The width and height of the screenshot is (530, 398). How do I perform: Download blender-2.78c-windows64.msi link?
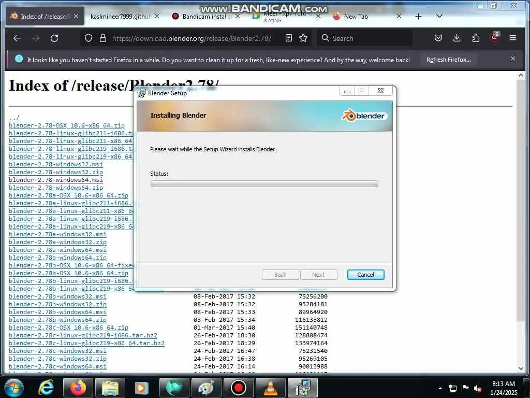click(x=57, y=366)
